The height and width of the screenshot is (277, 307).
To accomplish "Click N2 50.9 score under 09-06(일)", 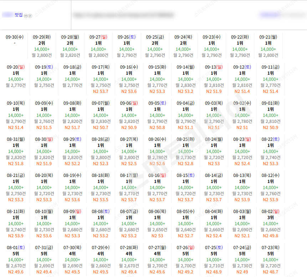I will click(x=129, y=128).
